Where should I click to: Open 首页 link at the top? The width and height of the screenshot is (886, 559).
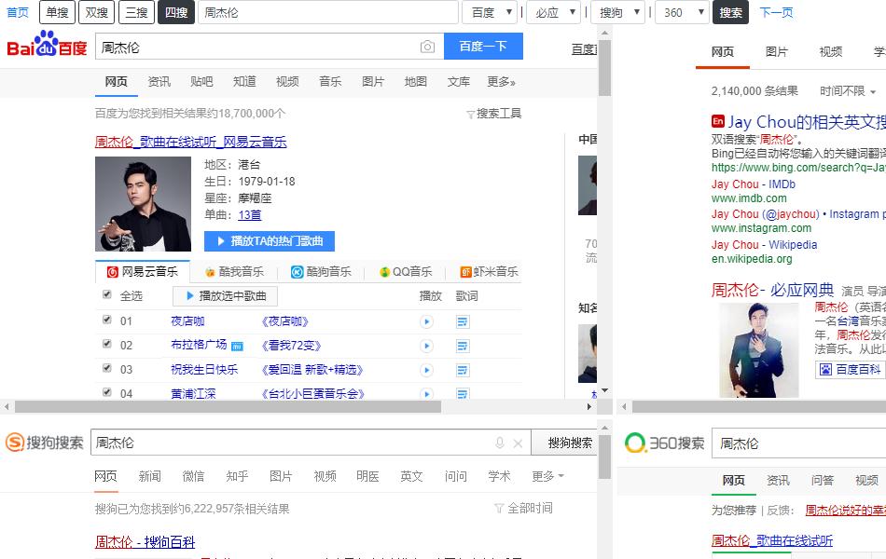pyautogui.click(x=18, y=12)
